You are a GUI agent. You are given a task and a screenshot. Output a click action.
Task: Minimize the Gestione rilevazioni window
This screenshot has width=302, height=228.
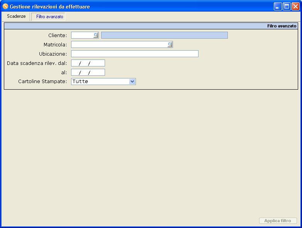point(278,7)
